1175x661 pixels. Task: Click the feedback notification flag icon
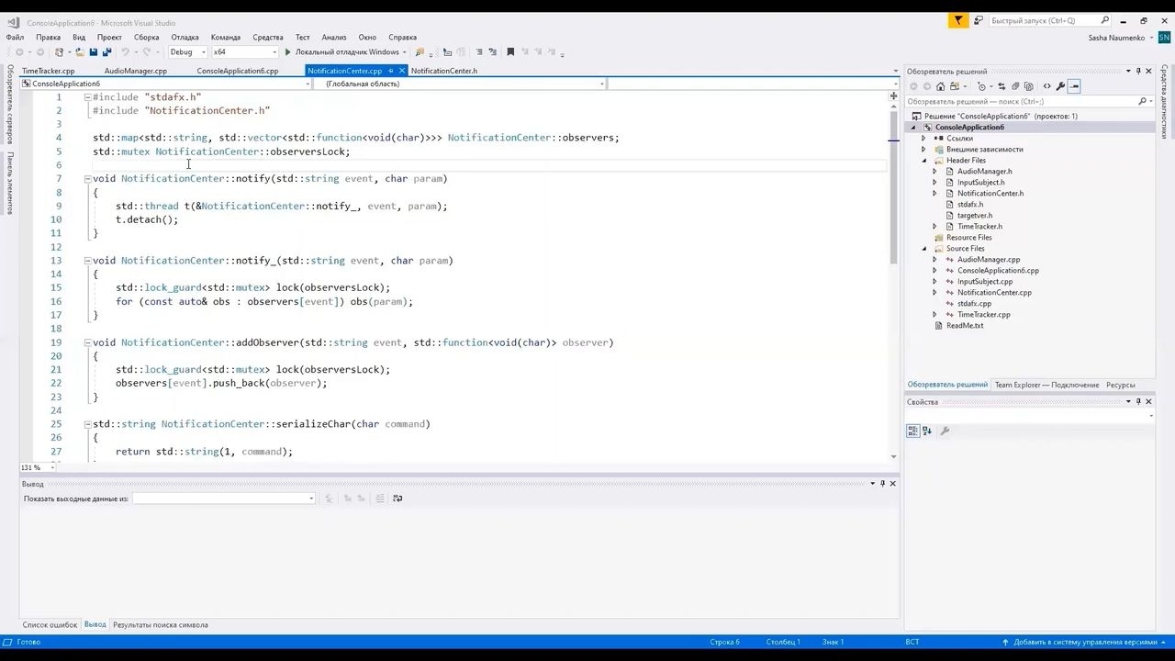tap(958, 20)
